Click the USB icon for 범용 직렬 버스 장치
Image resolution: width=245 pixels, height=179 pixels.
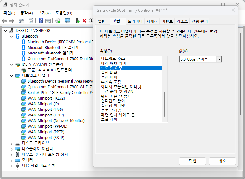[18, 166]
